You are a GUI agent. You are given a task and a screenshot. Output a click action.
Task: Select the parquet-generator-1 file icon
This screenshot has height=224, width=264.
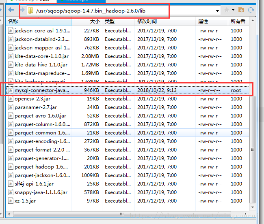pyautogui.click(x=11, y=158)
